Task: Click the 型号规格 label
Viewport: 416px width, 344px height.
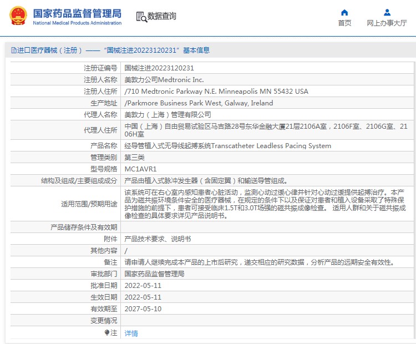Action: pyautogui.click(x=104, y=169)
